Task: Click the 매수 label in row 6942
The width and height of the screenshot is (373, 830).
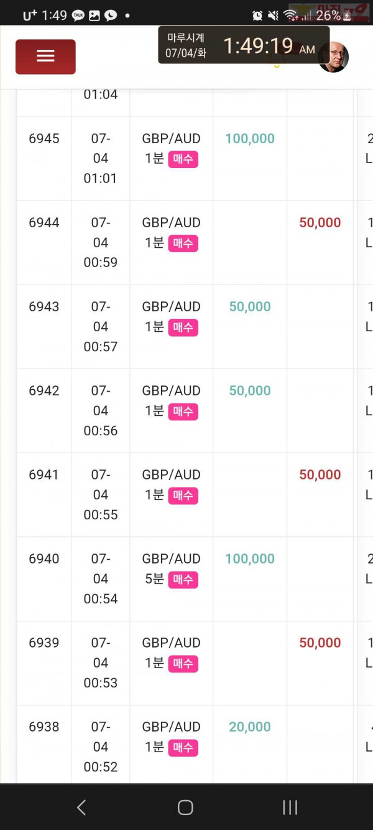Action: point(183,412)
